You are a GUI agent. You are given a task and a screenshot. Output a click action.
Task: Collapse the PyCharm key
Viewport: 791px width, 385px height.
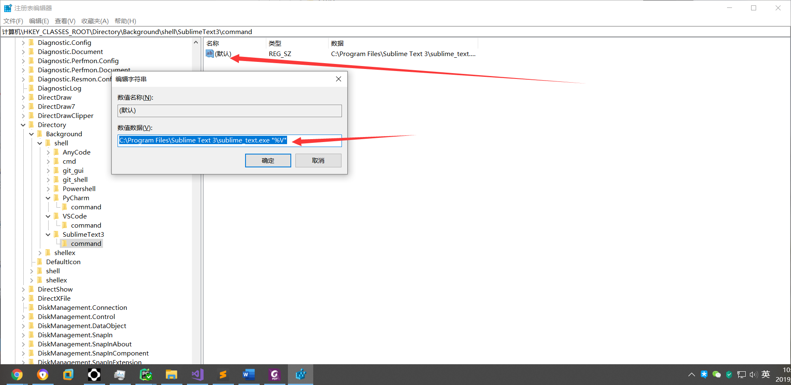click(48, 198)
